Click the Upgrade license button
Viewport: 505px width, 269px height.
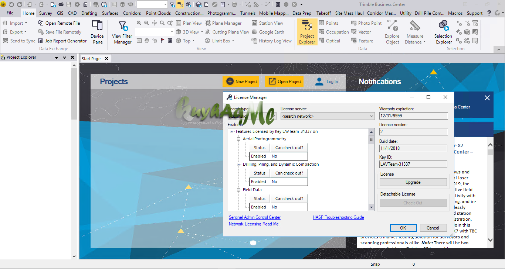click(x=413, y=182)
